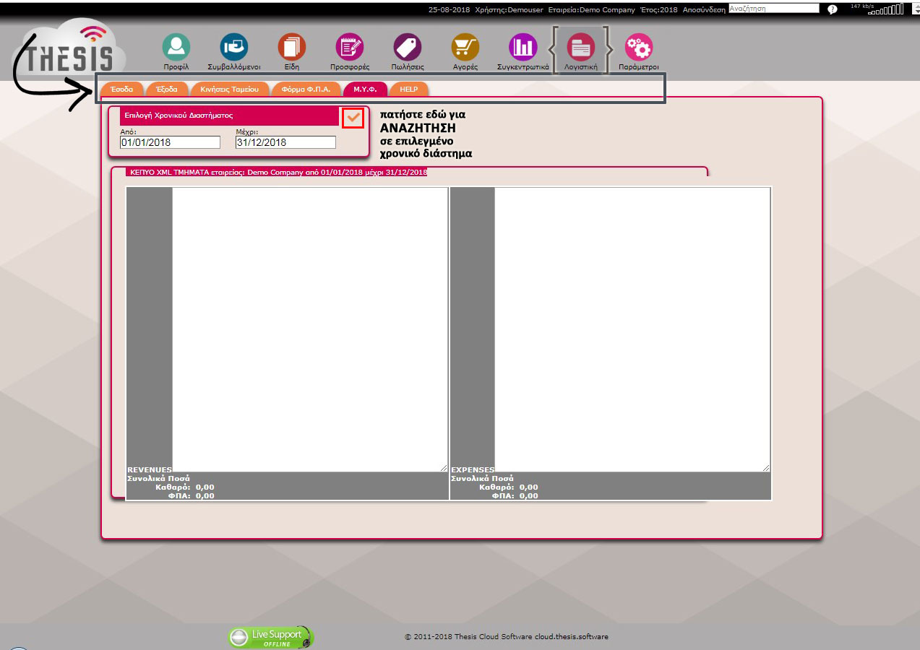Image resolution: width=920 pixels, height=650 pixels.
Task: Select the HELP tab
Action: click(x=409, y=90)
